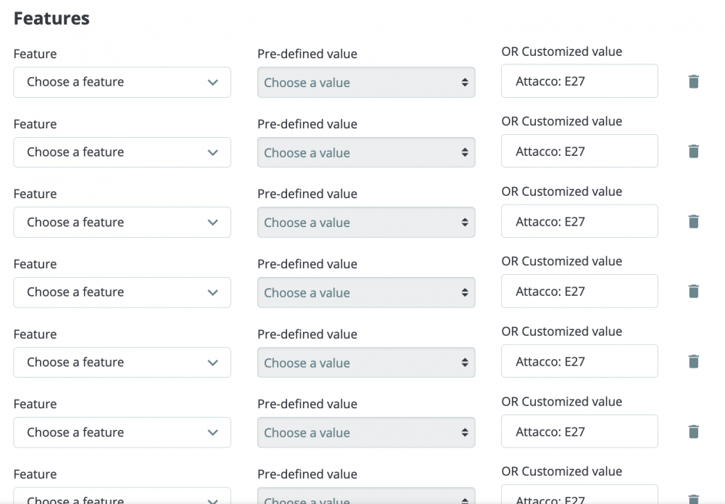Delete the fourth feature row
The height and width of the screenshot is (504, 725).
click(x=693, y=292)
